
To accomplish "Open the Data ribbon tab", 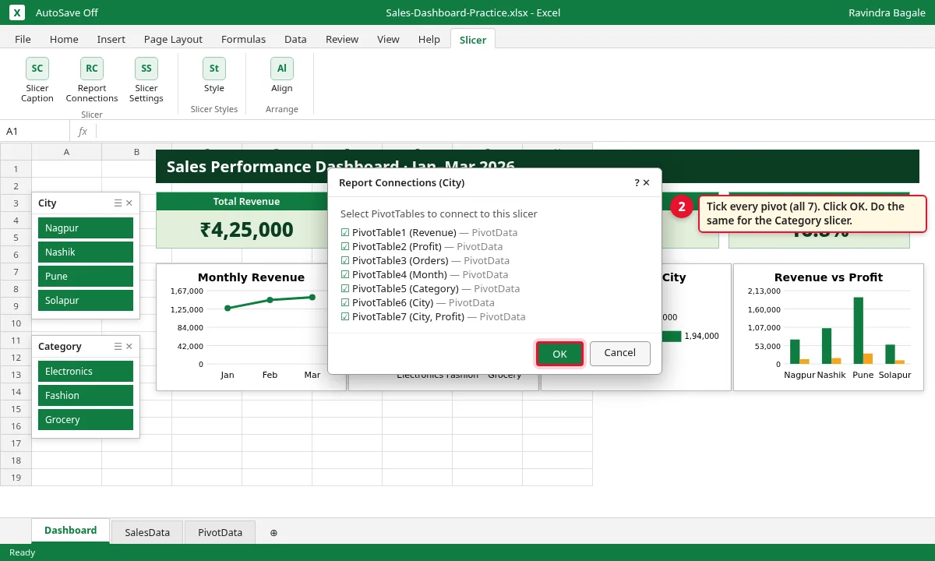I will 295,39.
